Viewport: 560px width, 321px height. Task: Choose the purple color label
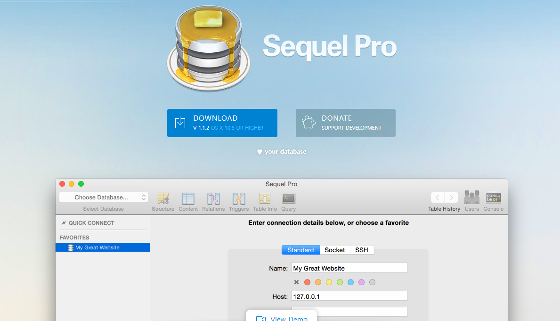tap(361, 282)
